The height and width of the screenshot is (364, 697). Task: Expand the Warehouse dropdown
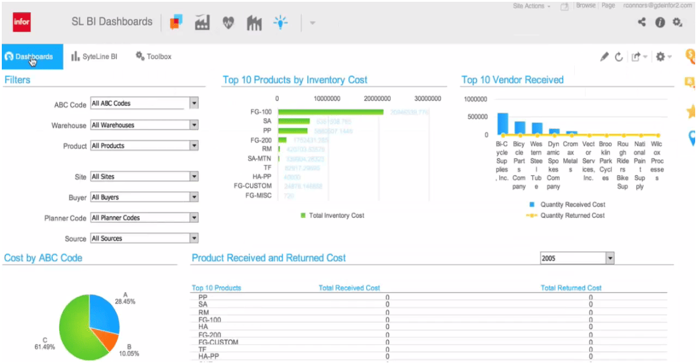pyautogui.click(x=194, y=125)
